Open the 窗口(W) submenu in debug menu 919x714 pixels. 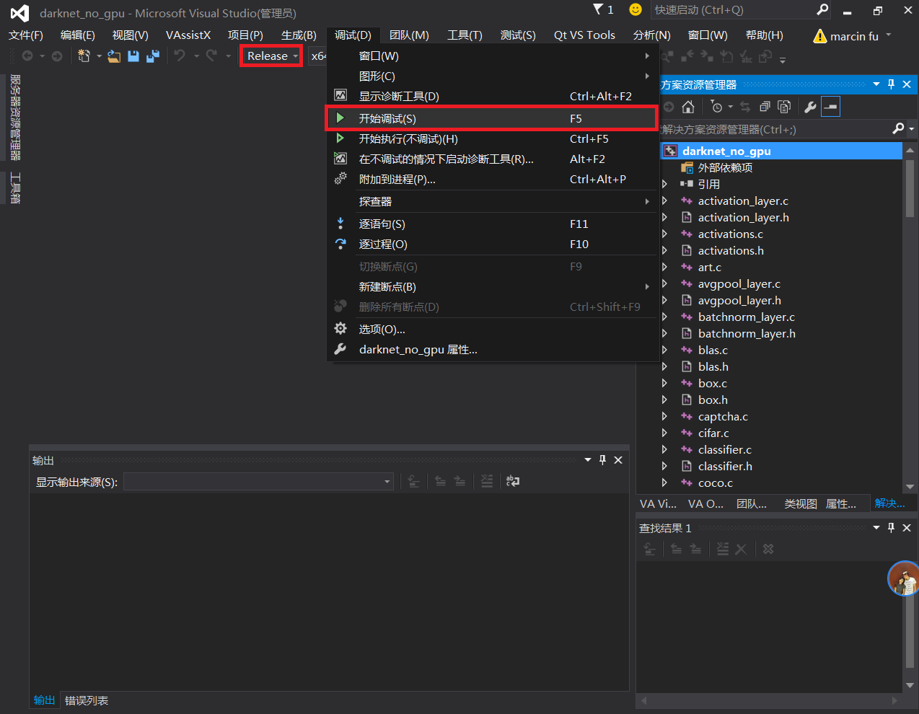click(x=491, y=56)
